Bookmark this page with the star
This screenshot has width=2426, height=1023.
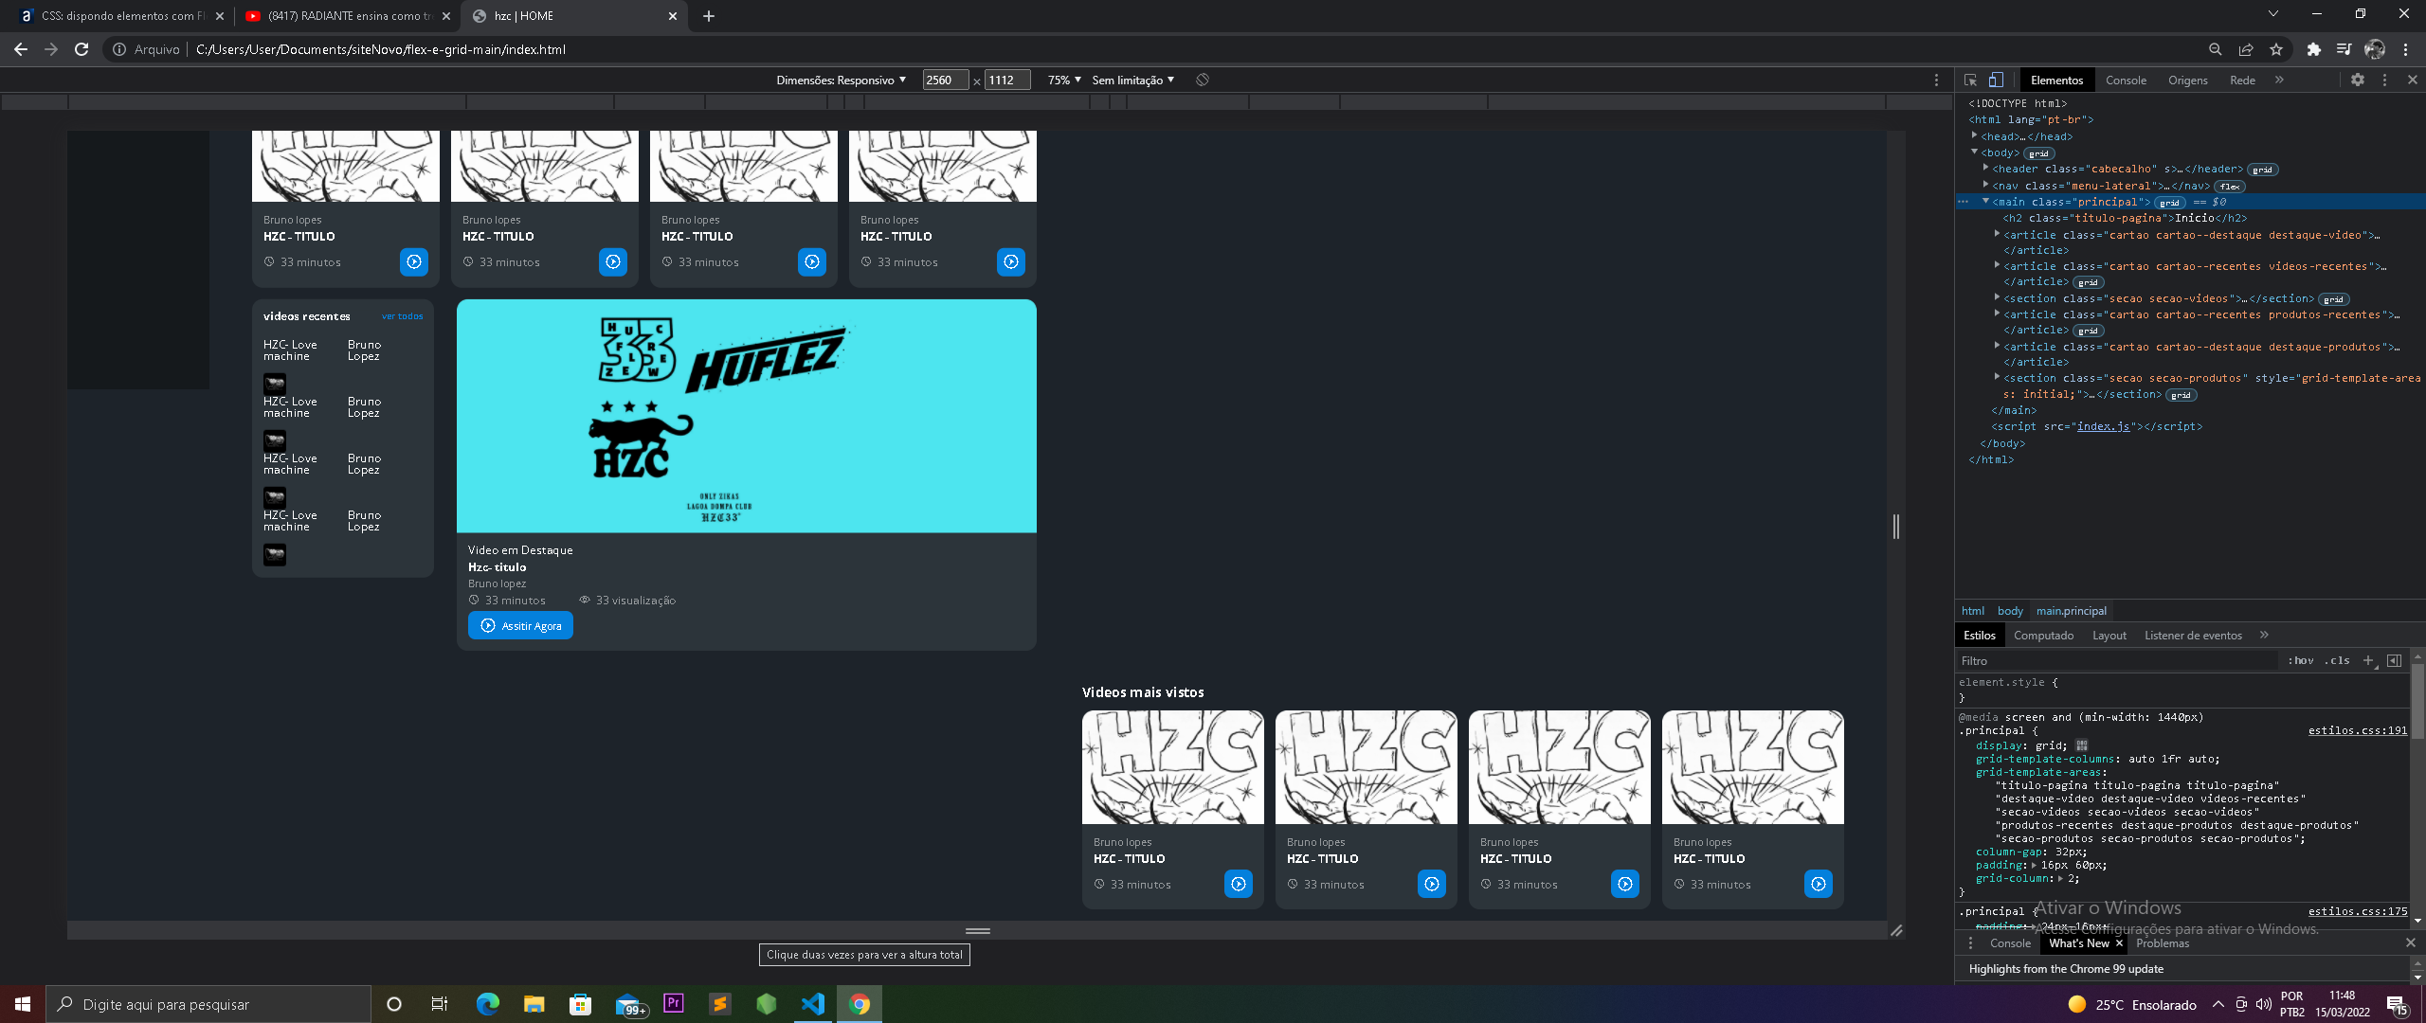click(x=2276, y=49)
